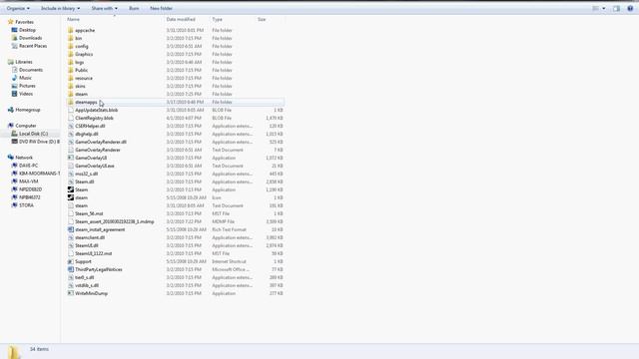Click the Videos library icon
Screen dimensions: 639x359
pyautogui.click(x=15, y=94)
